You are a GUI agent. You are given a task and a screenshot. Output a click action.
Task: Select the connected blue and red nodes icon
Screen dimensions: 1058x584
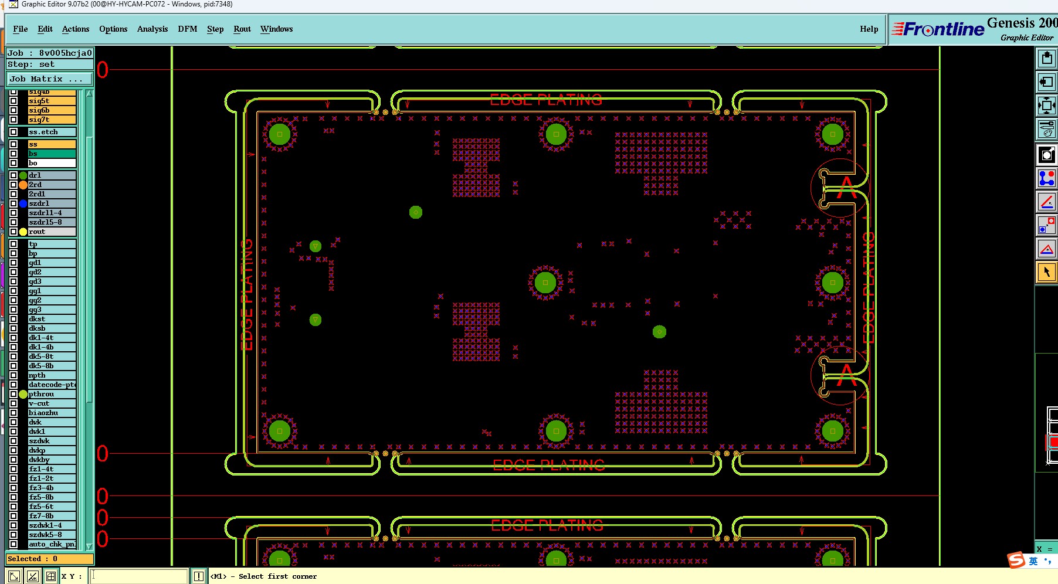click(x=1046, y=178)
